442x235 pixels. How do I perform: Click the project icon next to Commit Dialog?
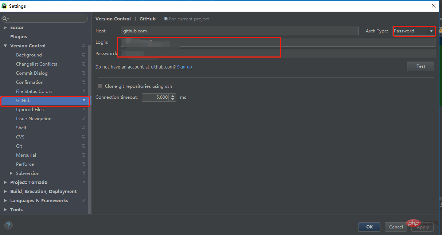coord(83,73)
